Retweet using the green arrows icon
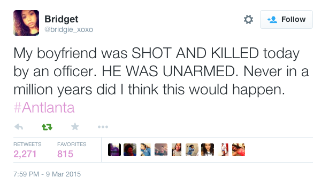The height and width of the screenshot is (193, 329). pyautogui.click(x=47, y=127)
